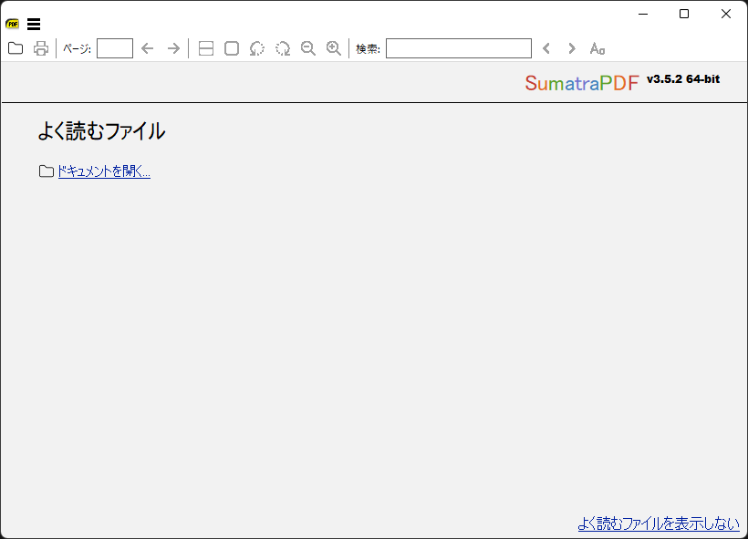Click the zoom out magnifier
This screenshot has height=539, width=748.
point(308,48)
